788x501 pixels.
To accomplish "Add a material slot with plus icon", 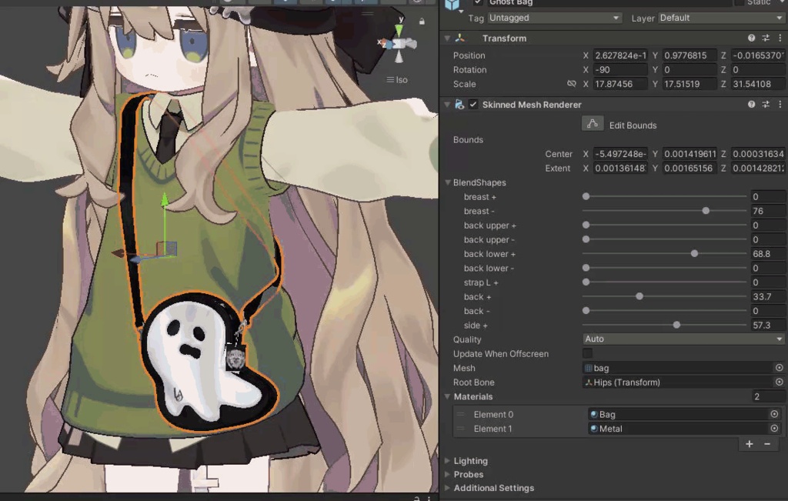I will (x=750, y=444).
